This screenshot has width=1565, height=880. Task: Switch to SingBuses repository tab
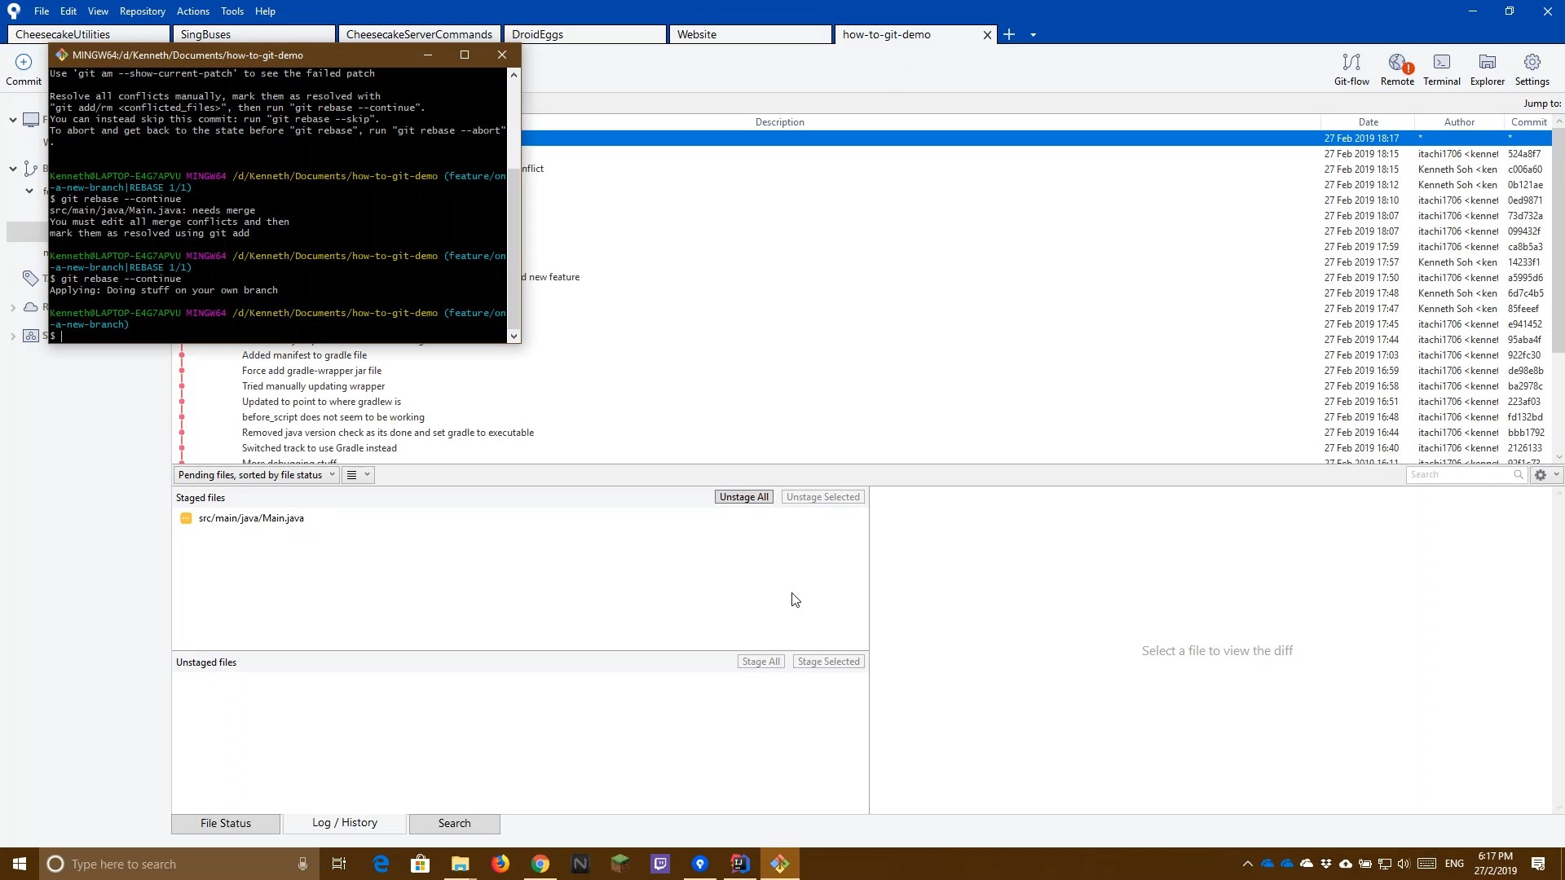(x=253, y=34)
